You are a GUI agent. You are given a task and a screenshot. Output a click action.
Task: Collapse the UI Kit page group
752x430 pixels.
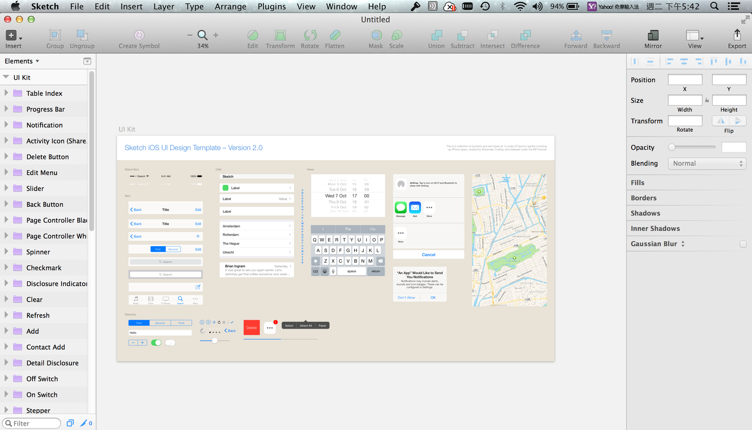point(6,77)
